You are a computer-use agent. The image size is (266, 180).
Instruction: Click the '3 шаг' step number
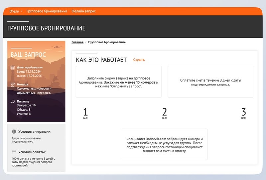tap(244, 113)
